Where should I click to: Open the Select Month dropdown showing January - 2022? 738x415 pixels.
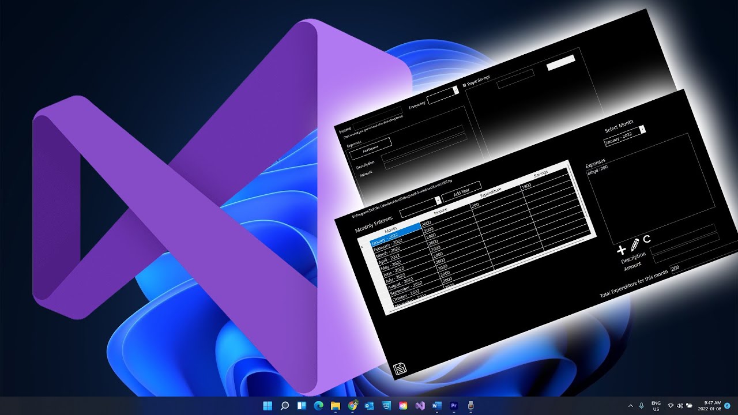coord(625,137)
